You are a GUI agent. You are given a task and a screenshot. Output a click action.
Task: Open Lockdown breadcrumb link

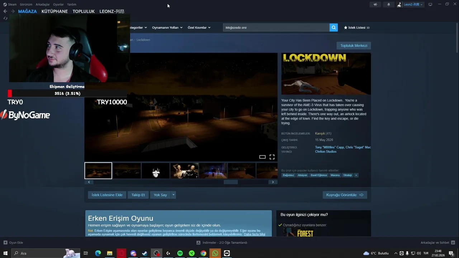(143, 40)
